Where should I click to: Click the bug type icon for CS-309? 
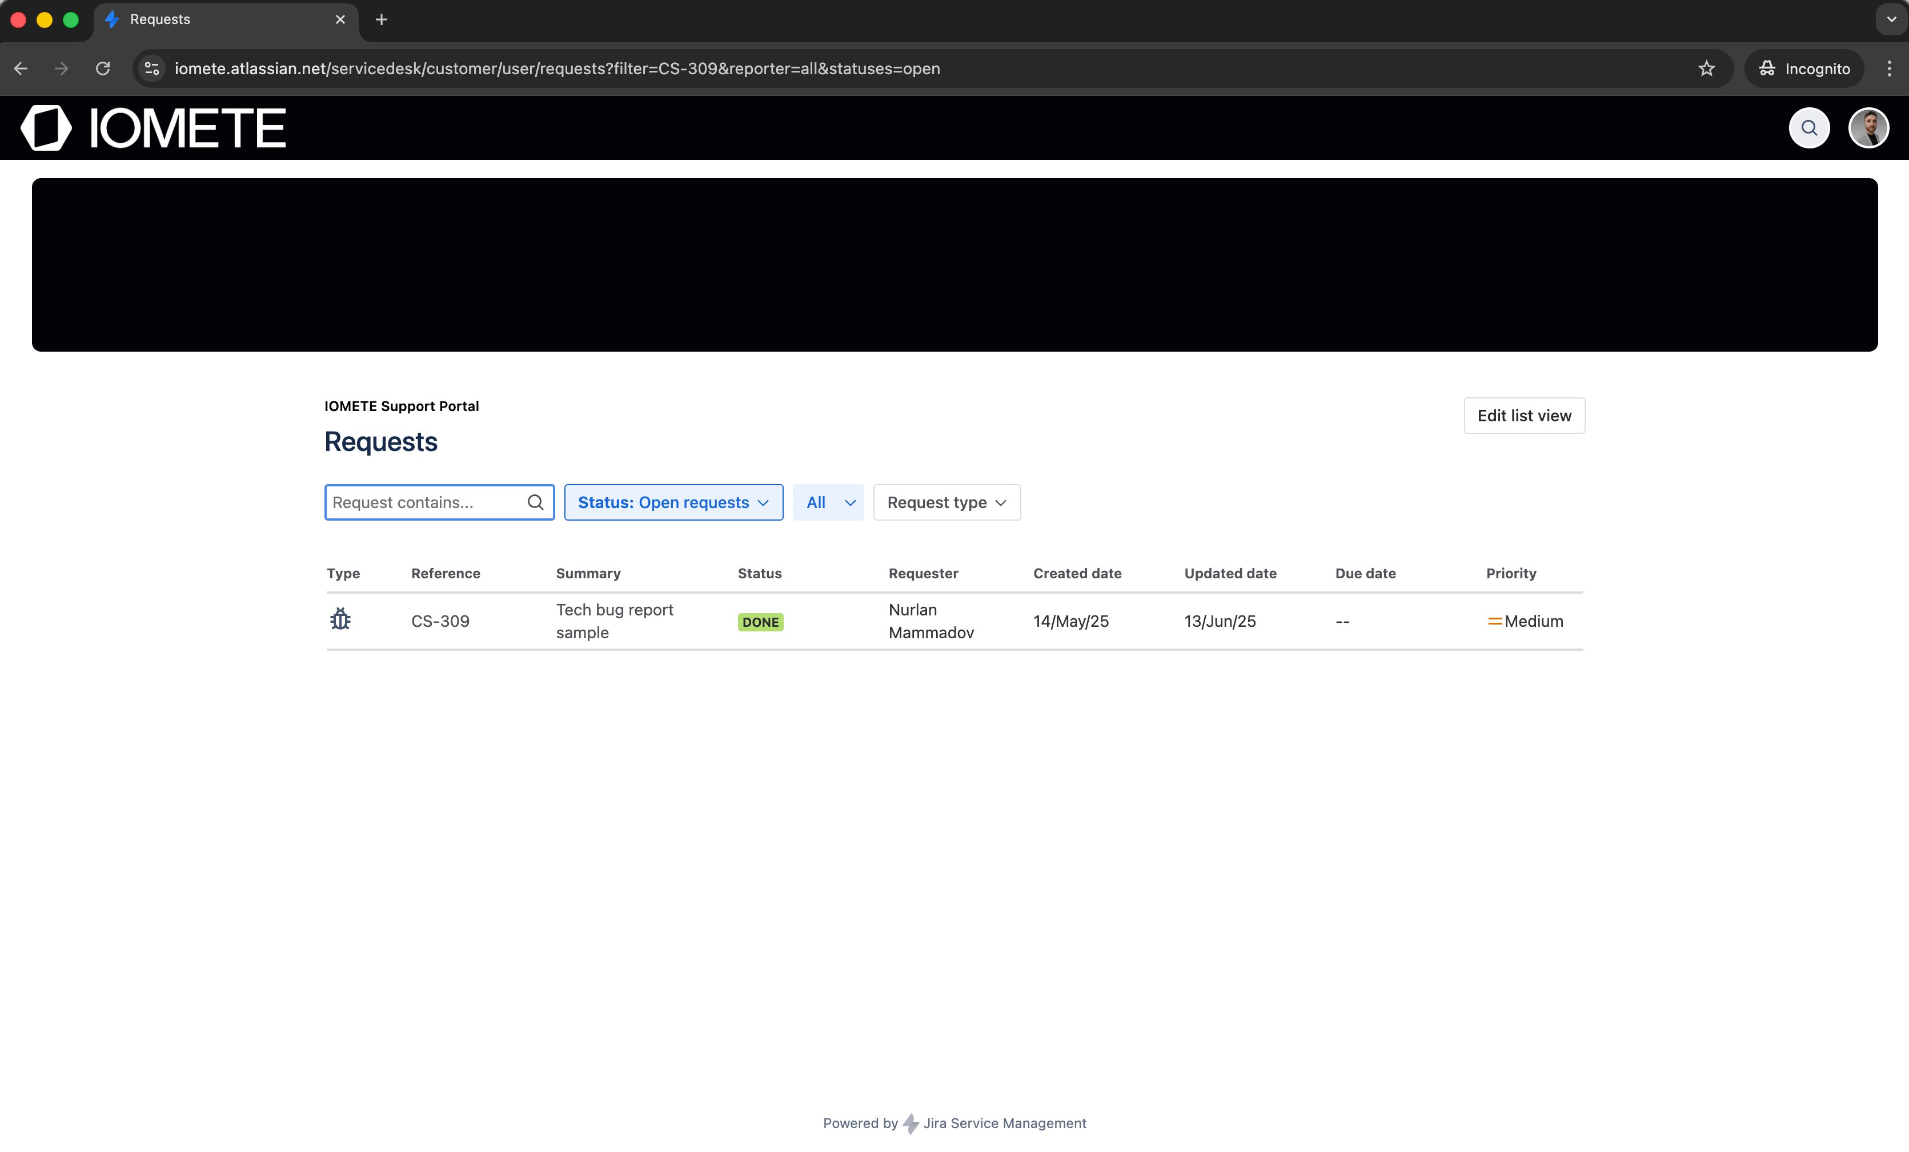pyautogui.click(x=340, y=620)
